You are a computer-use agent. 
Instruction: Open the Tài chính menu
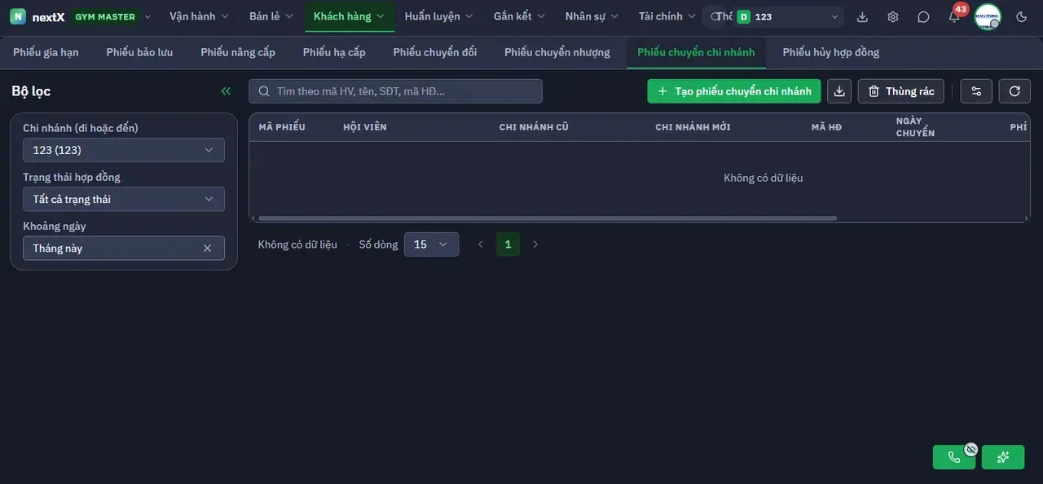pos(667,16)
